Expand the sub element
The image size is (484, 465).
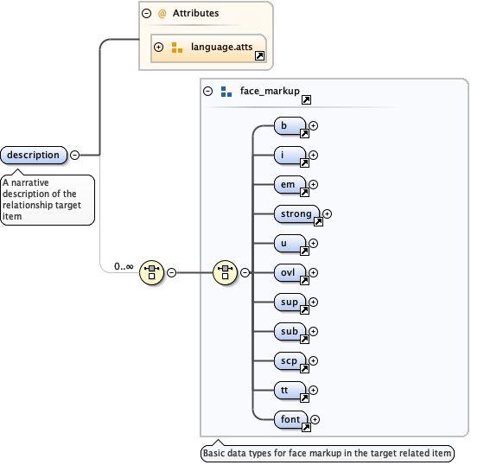point(313,331)
